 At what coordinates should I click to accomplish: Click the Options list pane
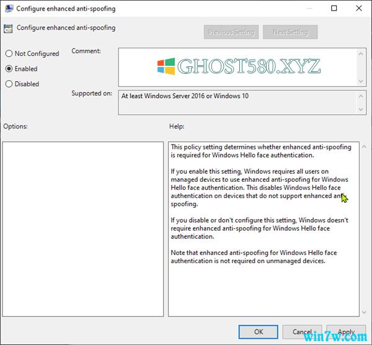(83, 229)
